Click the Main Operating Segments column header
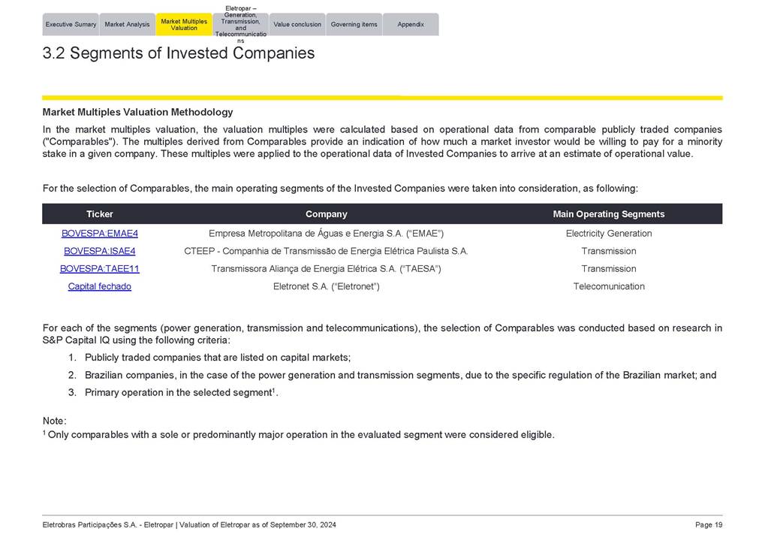This screenshot has width=765, height=541. [608, 214]
